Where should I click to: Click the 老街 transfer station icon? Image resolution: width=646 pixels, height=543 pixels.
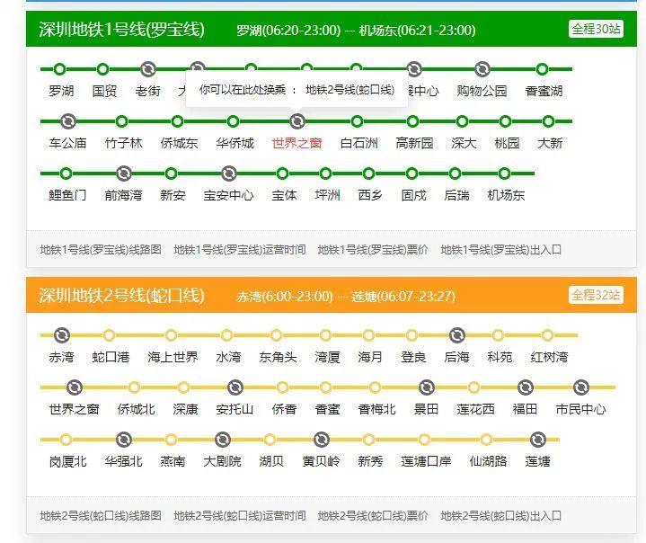[x=148, y=69]
